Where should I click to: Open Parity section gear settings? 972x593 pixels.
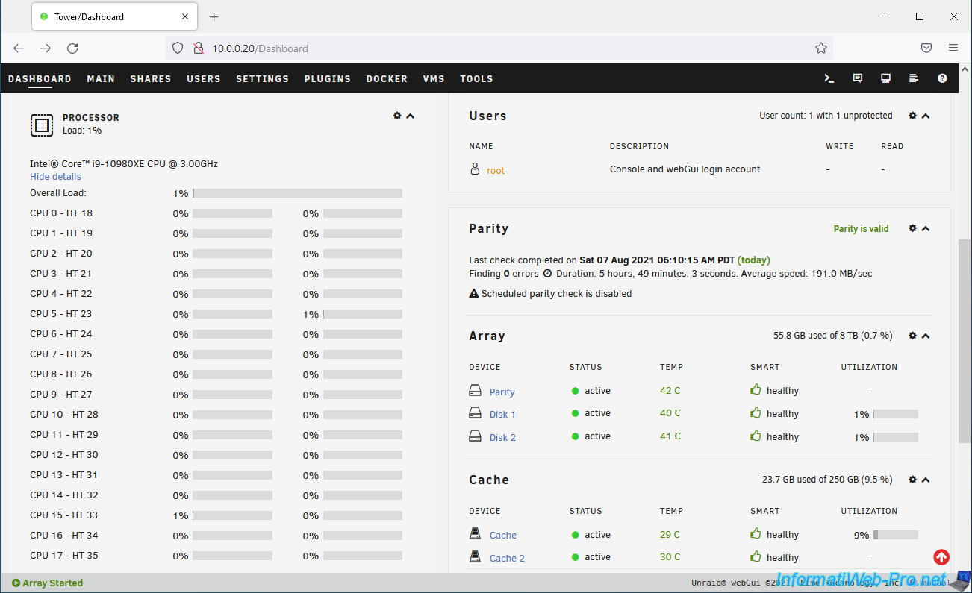point(912,228)
